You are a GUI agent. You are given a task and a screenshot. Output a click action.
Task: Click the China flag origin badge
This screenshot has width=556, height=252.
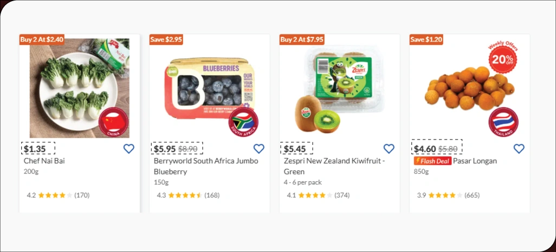(x=113, y=123)
